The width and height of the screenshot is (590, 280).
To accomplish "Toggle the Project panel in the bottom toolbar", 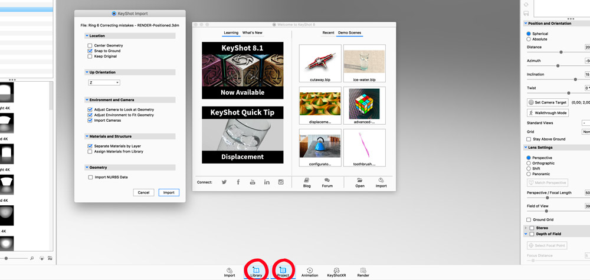I will pos(283,272).
